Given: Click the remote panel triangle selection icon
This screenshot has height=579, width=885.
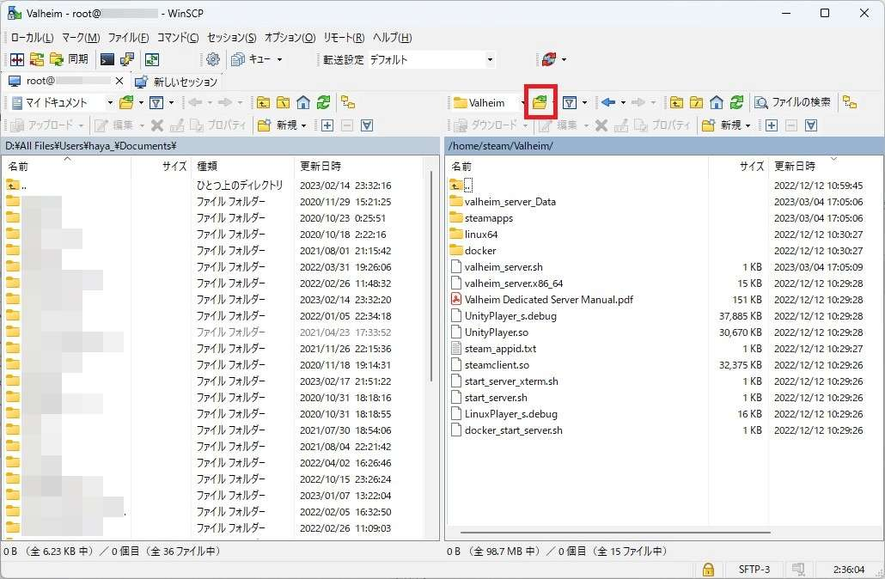Looking at the screenshot, I should coord(811,125).
